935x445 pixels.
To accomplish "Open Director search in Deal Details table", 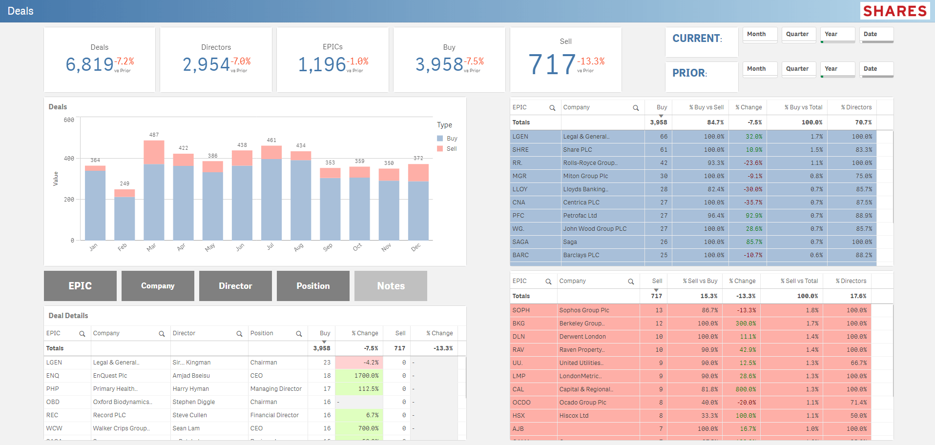I will (x=239, y=334).
